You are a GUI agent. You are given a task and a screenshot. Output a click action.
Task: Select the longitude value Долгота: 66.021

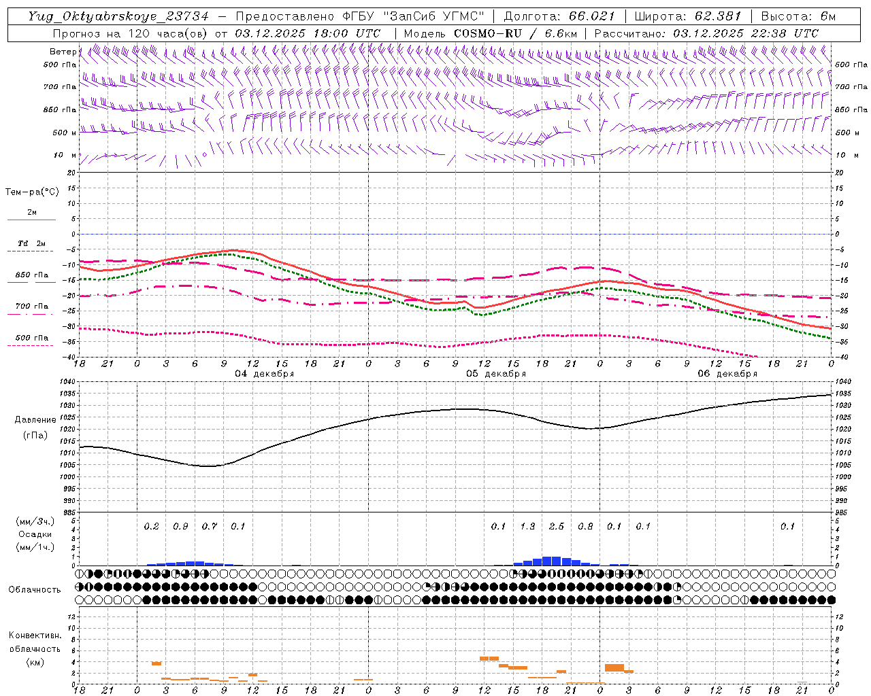coord(559,16)
